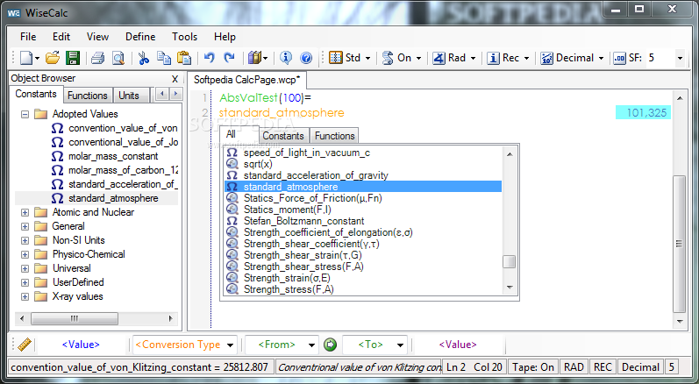
Task: Open the library books icon
Action: click(x=254, y=58)
